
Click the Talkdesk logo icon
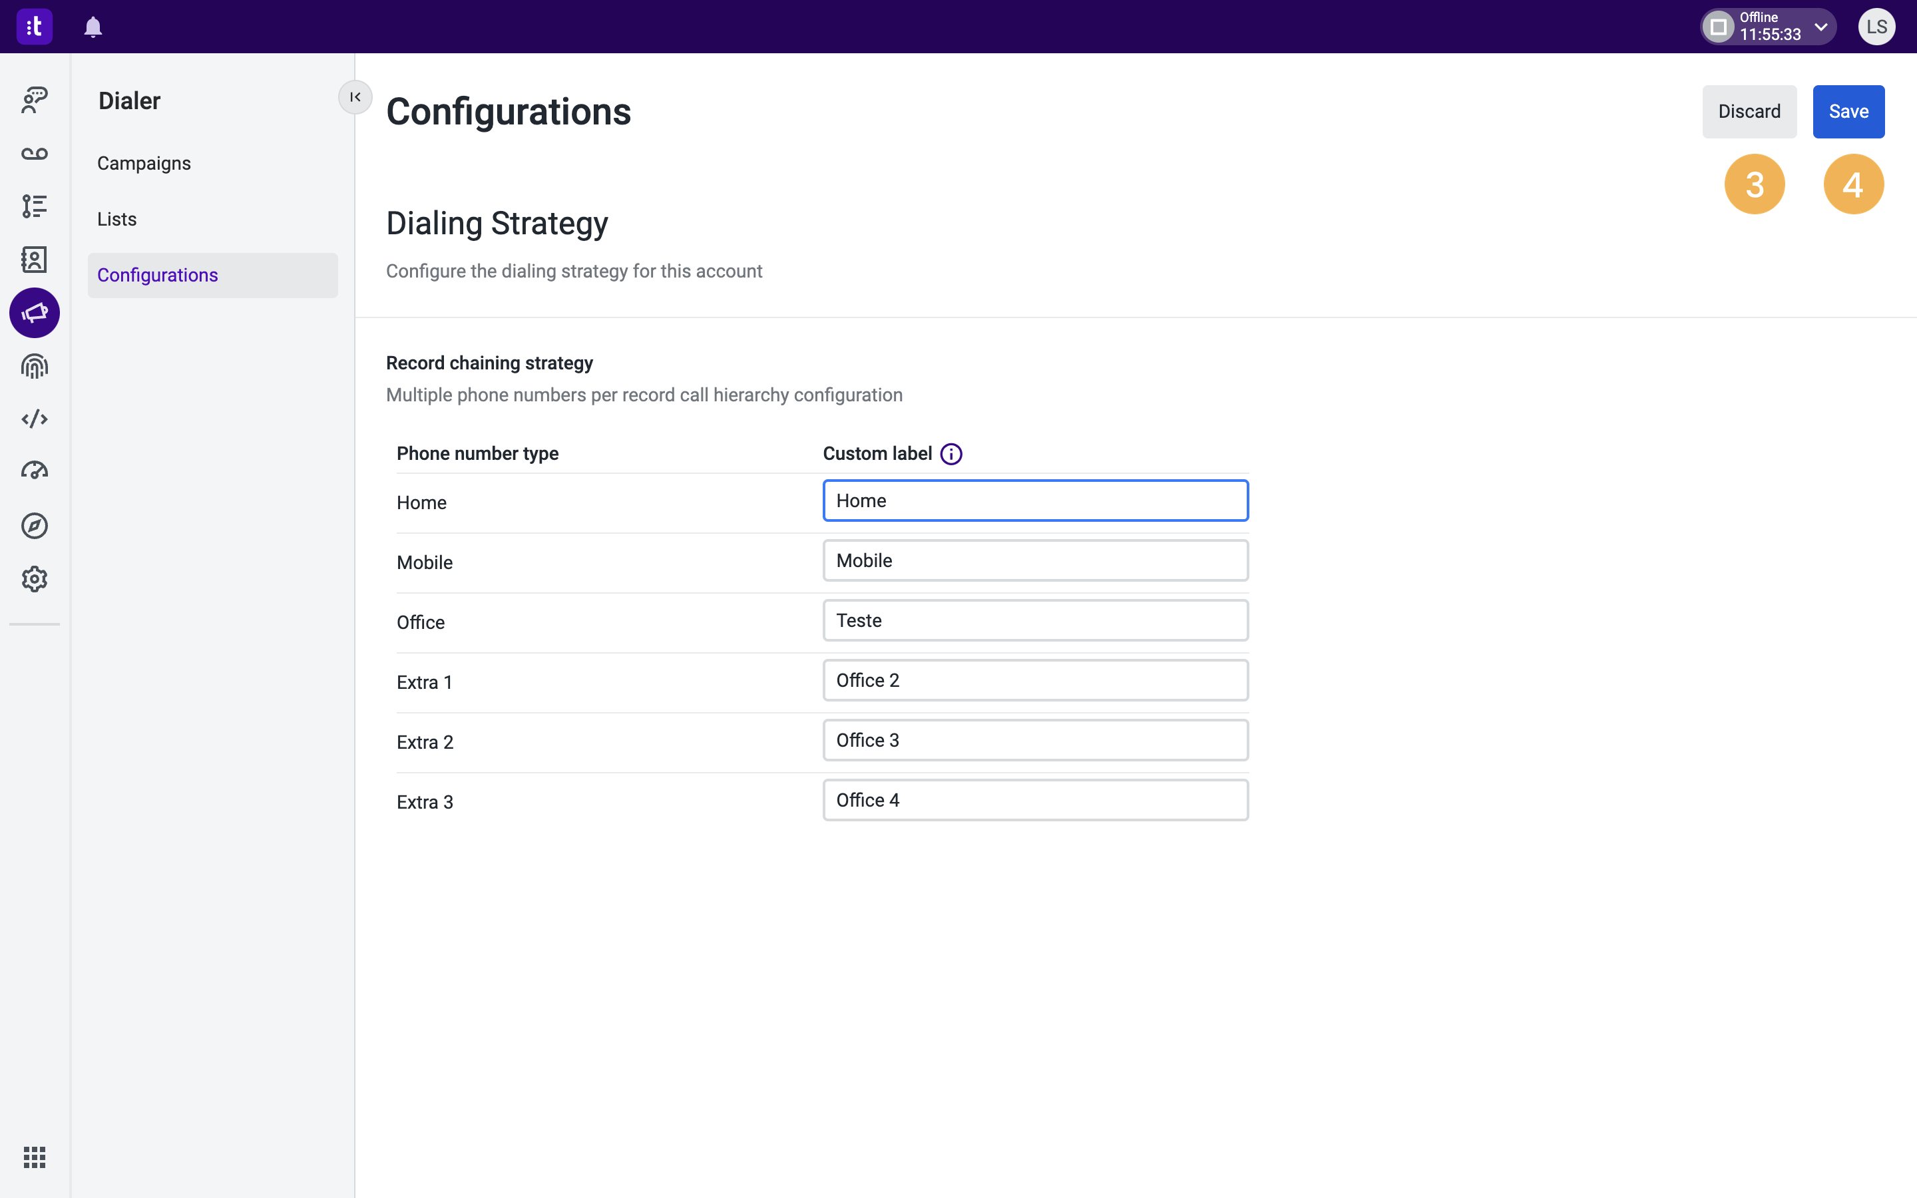point(34,27)
